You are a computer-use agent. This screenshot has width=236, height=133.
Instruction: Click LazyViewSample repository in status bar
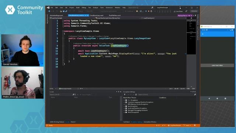tap(174, 125)
